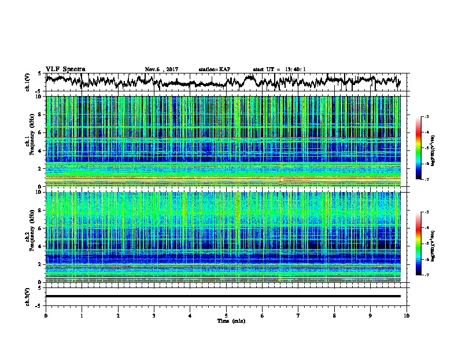Click time axis tick label "10"
This screenshot has width=458, height=354.
407,315
